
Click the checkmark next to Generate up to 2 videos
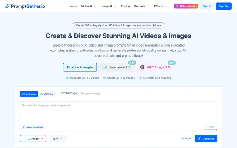(67, 78)
